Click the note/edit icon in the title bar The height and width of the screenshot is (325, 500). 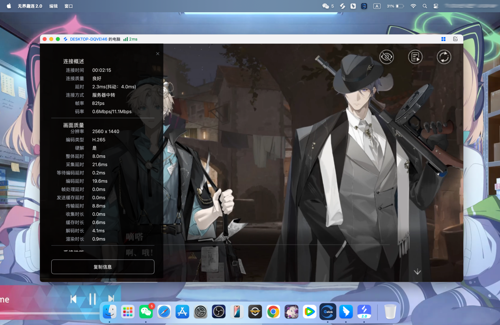455,39
